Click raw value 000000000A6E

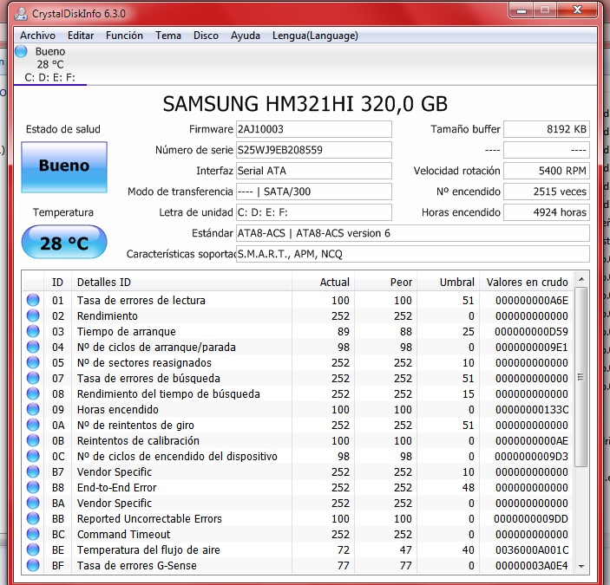[531, 300]
